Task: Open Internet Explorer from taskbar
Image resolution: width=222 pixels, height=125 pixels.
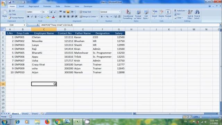Action: [x=17, y=122]
